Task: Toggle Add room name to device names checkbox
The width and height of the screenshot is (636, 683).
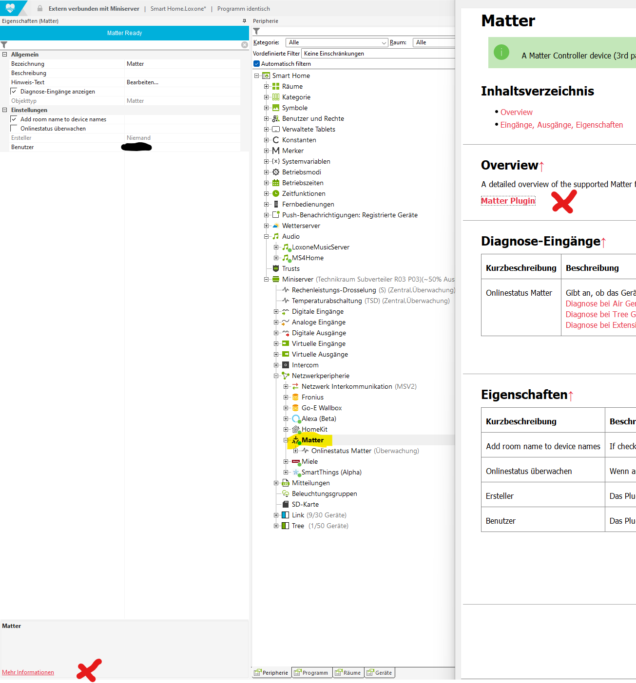Action: 14,119
